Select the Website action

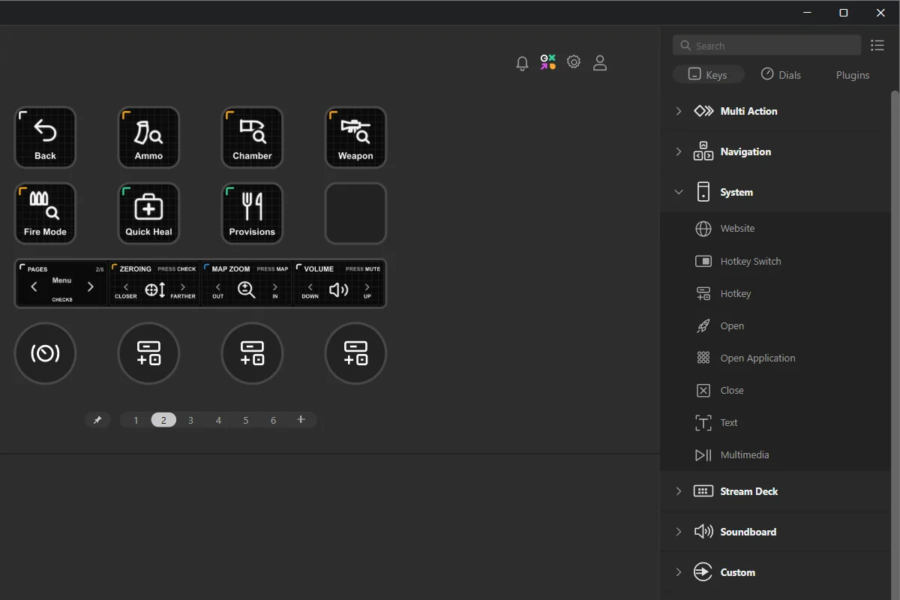[x=775, y=229]
